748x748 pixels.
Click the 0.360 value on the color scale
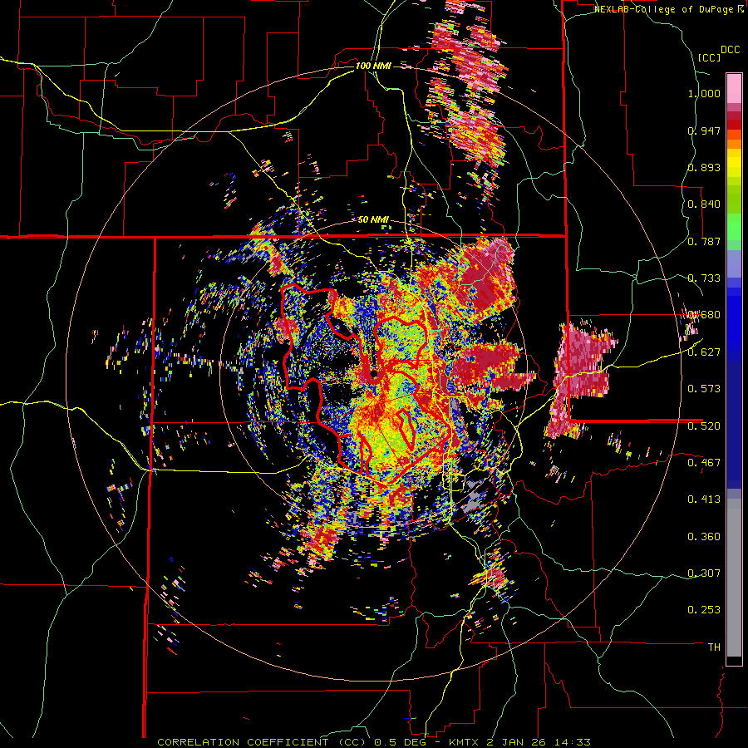coord(704,537)
